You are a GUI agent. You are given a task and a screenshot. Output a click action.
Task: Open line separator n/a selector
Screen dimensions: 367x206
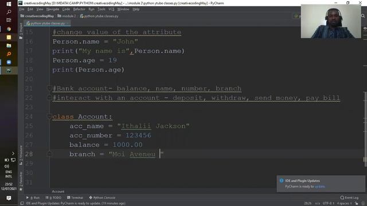click(x=317, y=204)
